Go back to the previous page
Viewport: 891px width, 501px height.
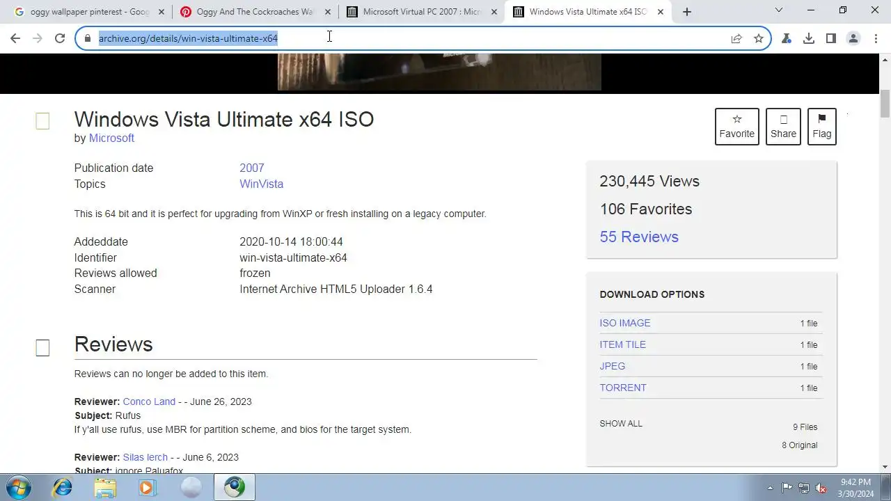point(15,39)
